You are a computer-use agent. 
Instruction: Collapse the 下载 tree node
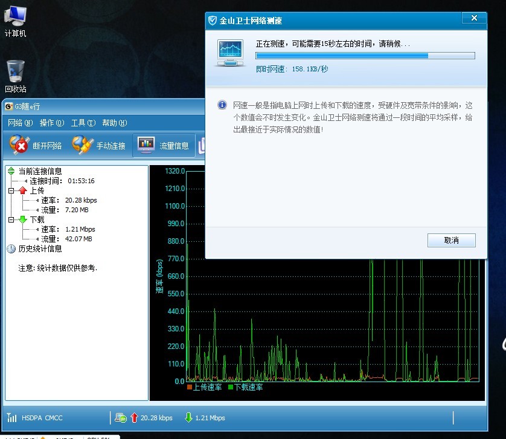tap(11, 220)
